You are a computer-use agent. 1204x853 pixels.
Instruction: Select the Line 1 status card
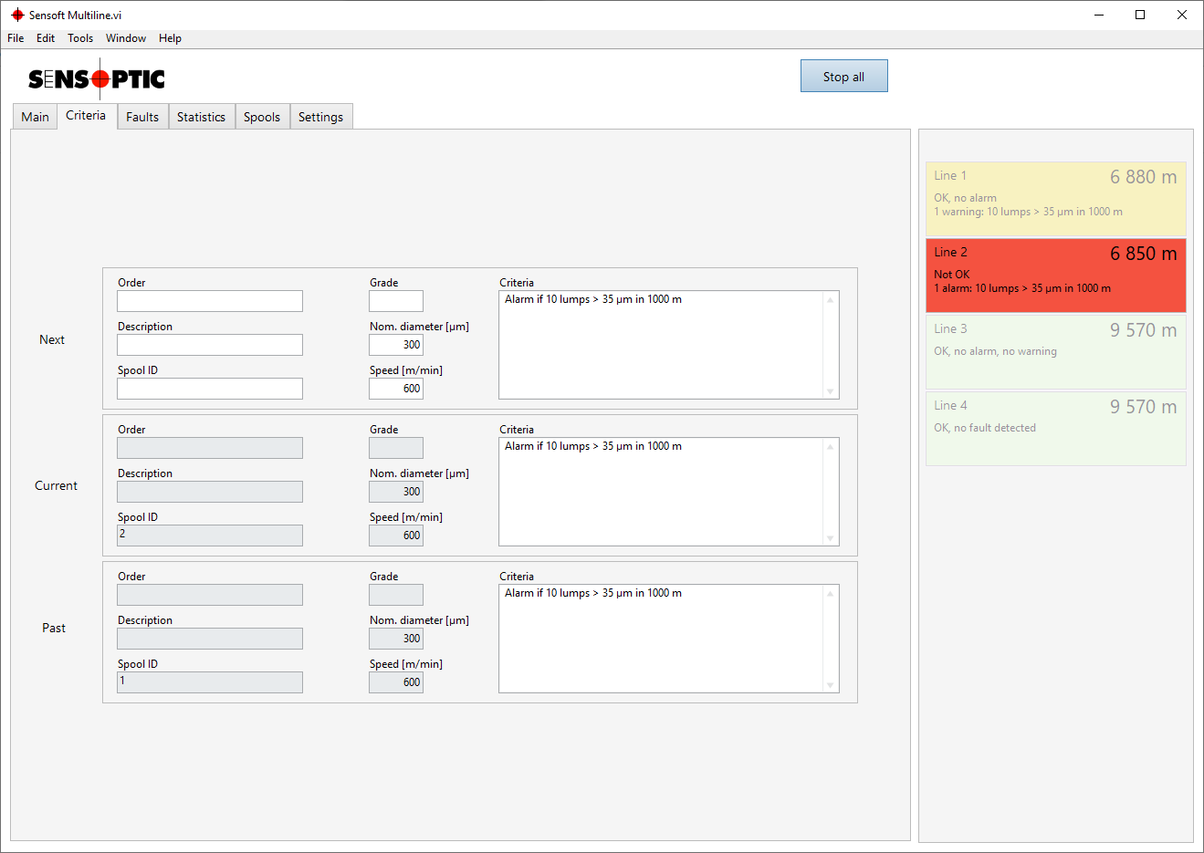(1056, 199)
